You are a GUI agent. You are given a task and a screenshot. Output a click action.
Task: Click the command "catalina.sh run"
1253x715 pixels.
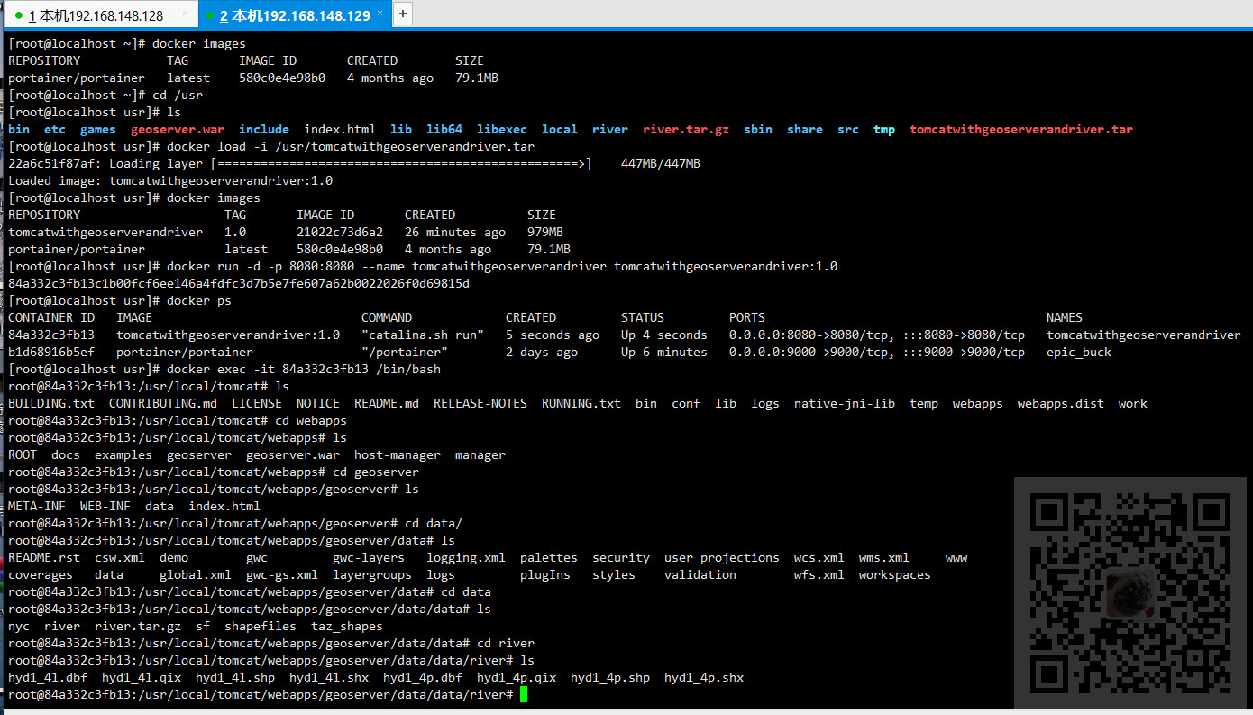423,335
